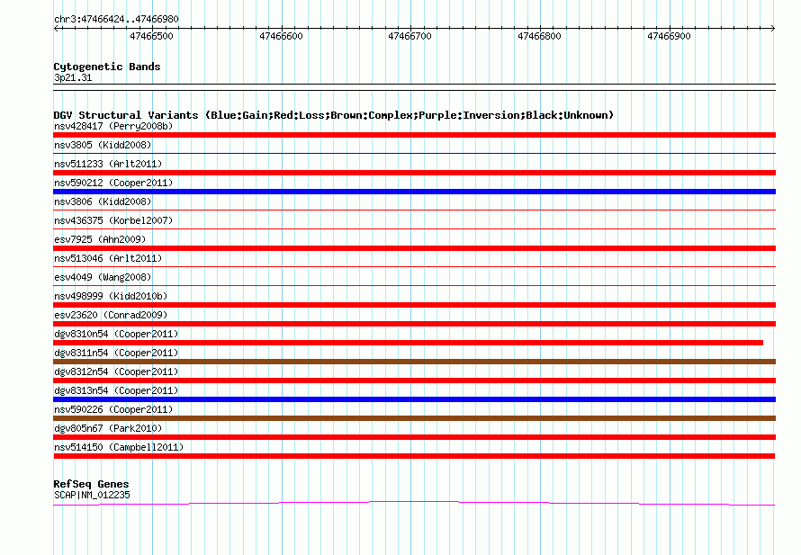
Task: Select the esv7925 red loss bar
Action: [x=414, y=248]
